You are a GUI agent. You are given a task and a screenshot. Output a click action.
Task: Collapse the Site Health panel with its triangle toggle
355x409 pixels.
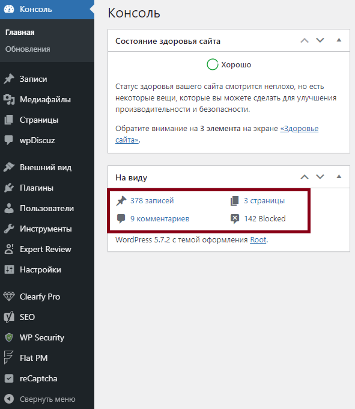tap(339, 40)
